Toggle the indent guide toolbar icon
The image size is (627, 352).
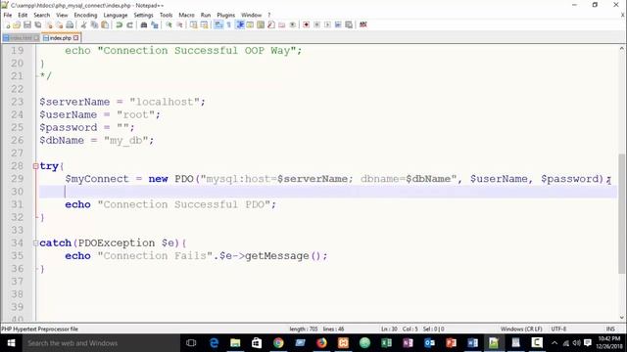tap(240, 24)
